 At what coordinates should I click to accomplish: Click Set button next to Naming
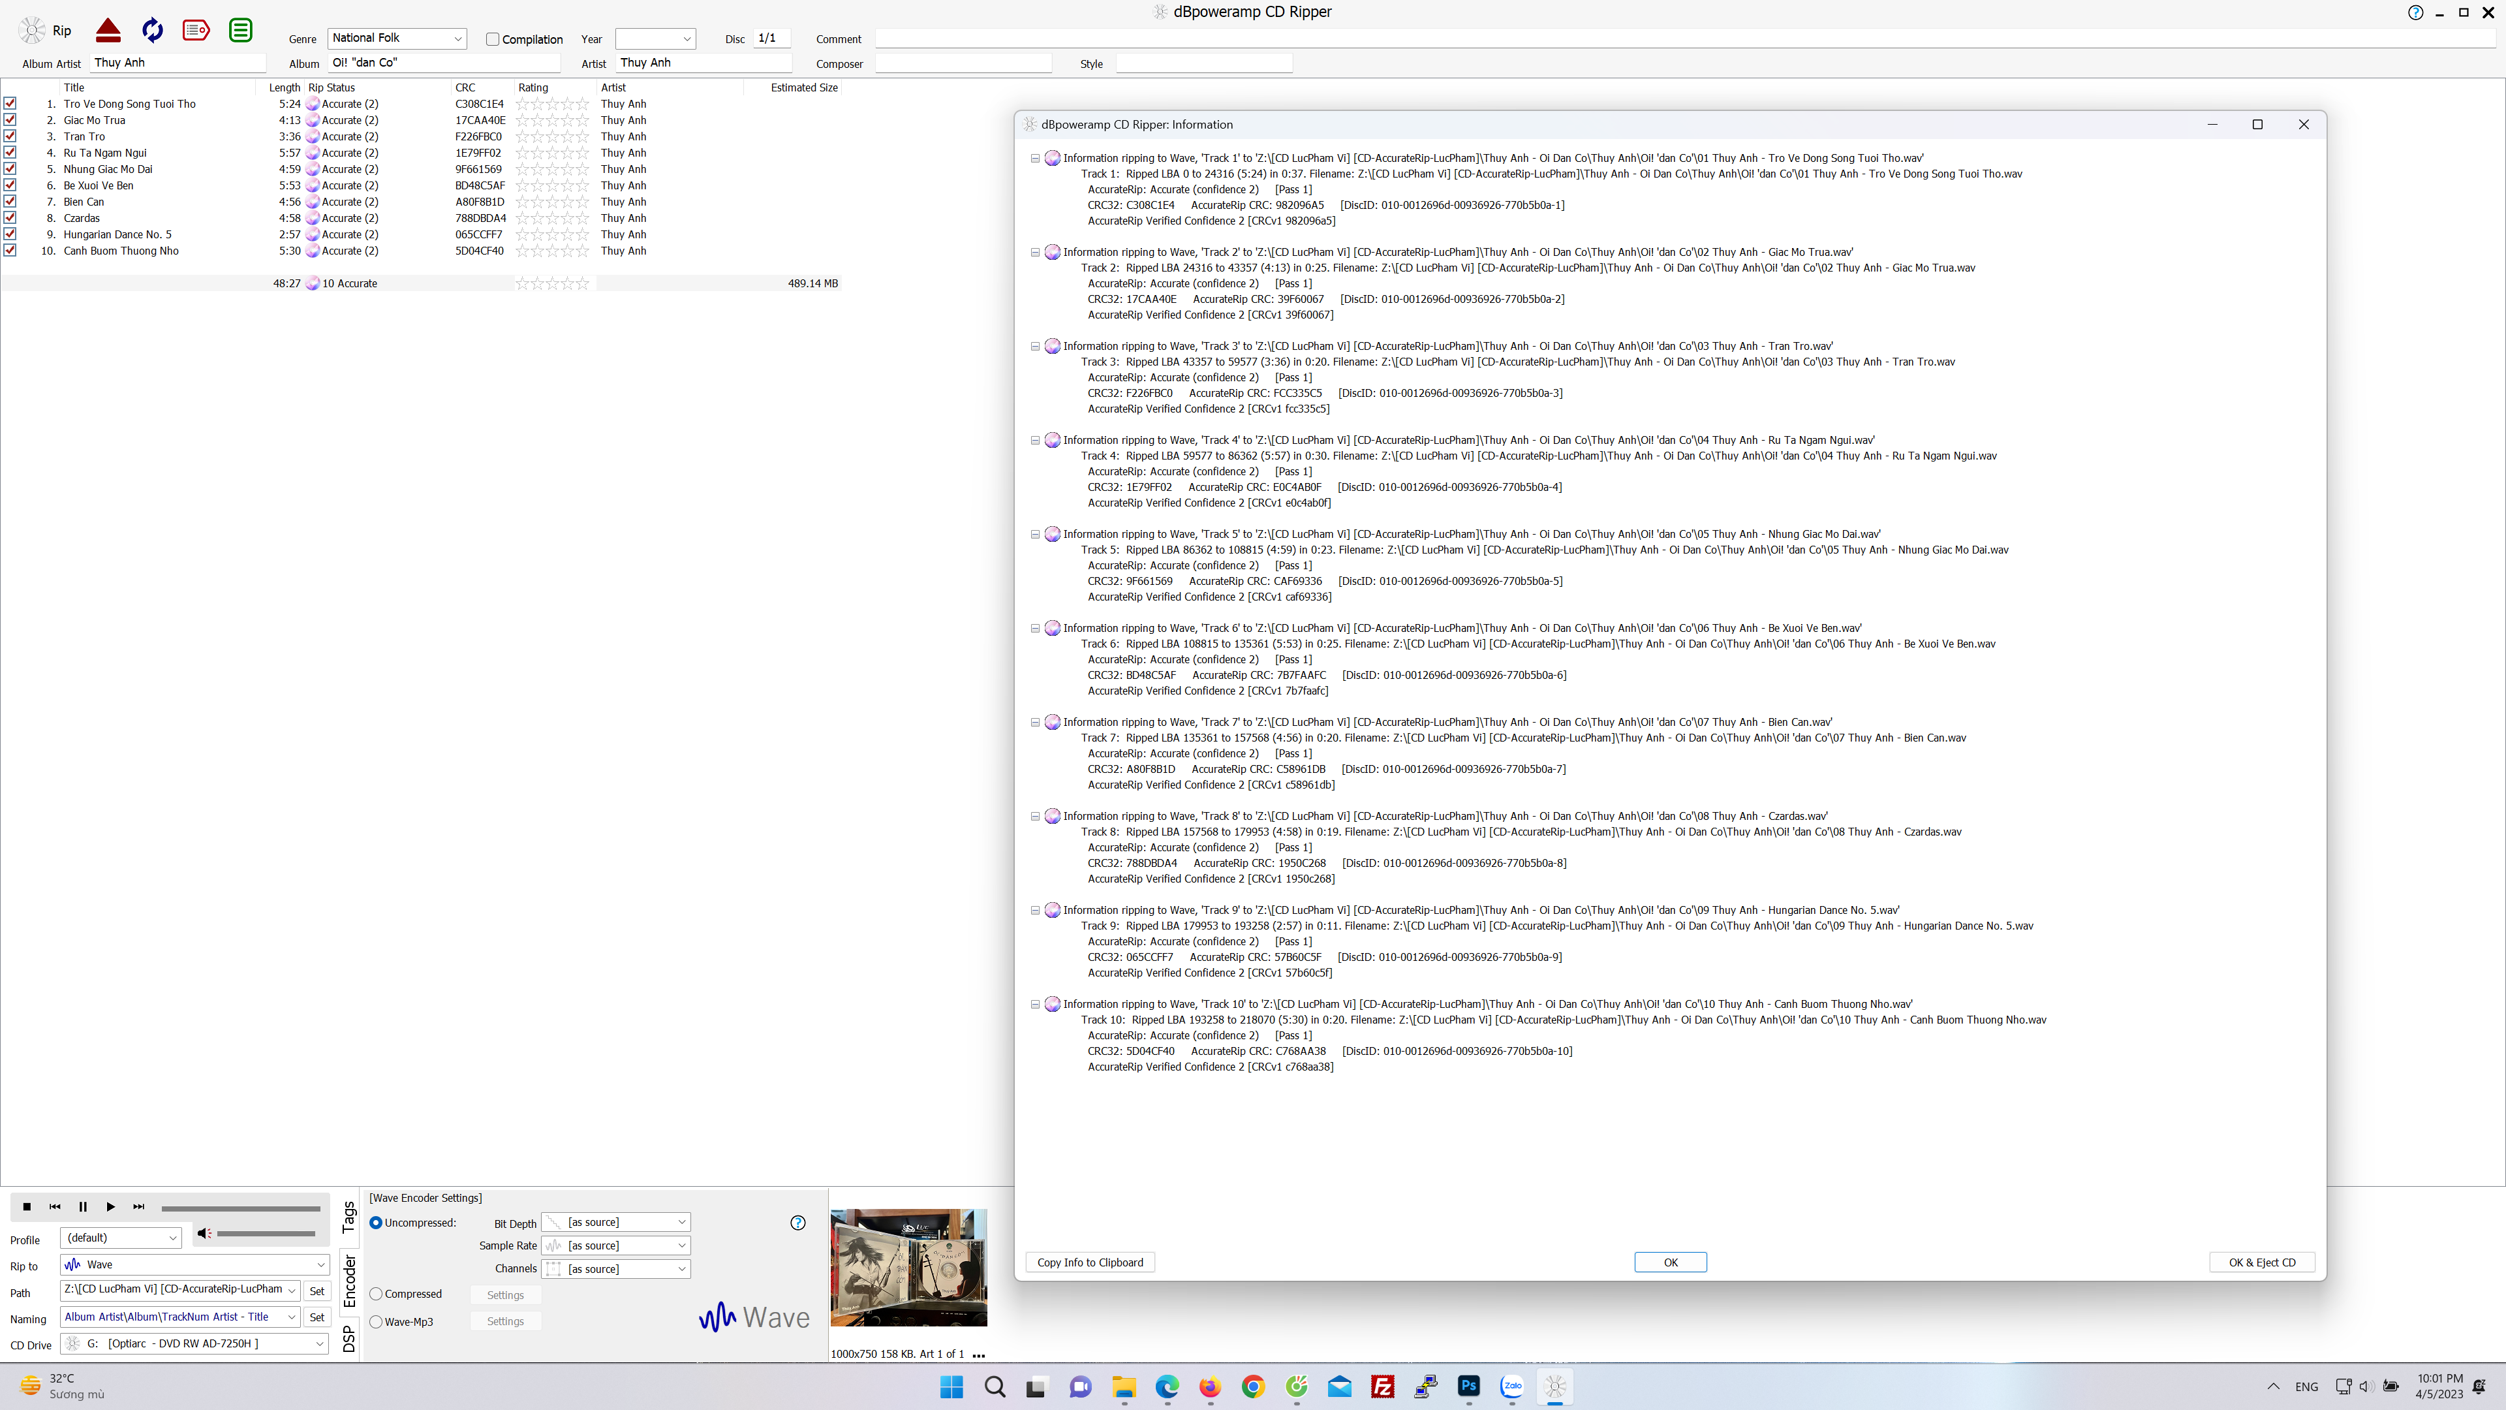point(316,1317)
